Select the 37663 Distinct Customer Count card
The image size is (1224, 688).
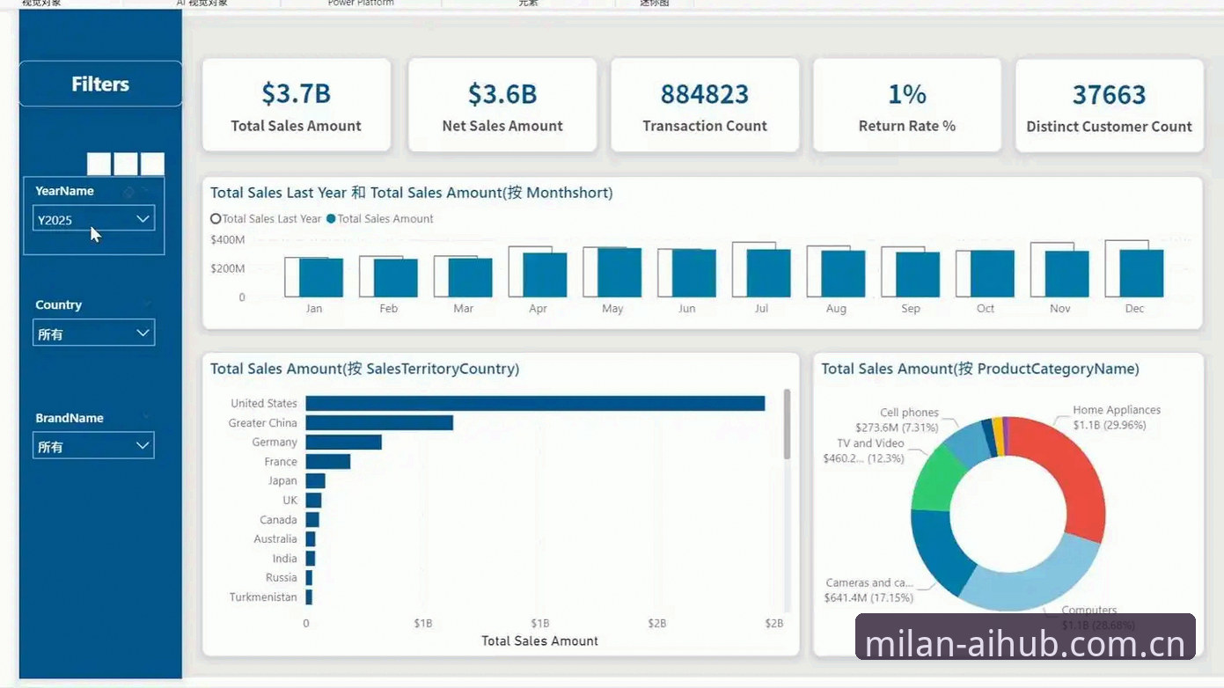[x=1110, y=106]
